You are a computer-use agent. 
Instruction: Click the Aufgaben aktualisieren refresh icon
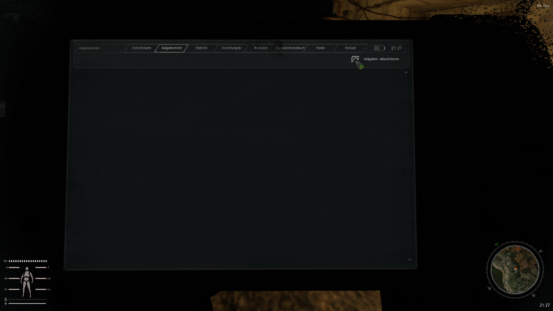tap(355, 59)
